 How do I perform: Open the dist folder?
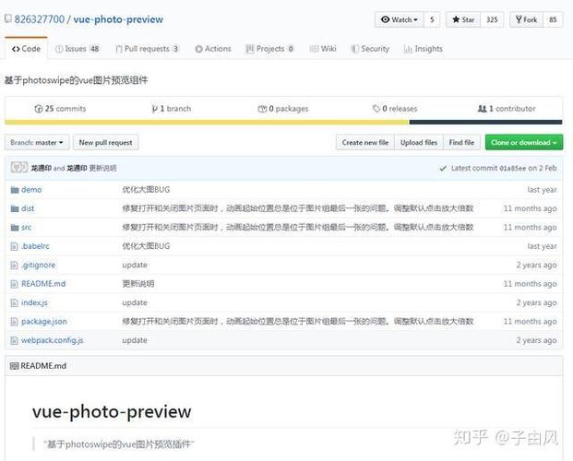[x=28, y=208]
